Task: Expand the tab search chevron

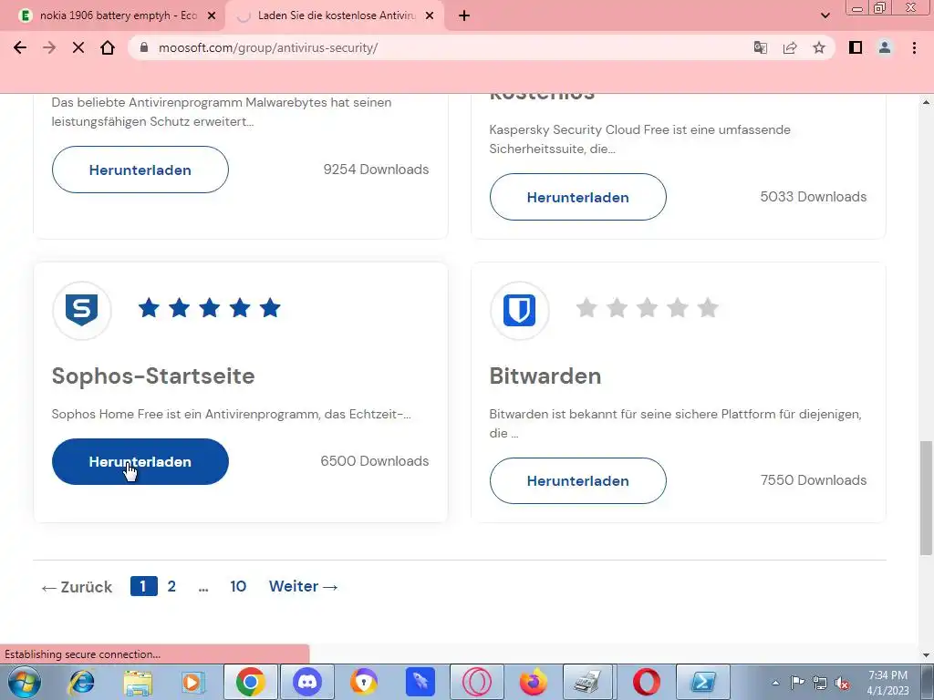Action: 825,15
